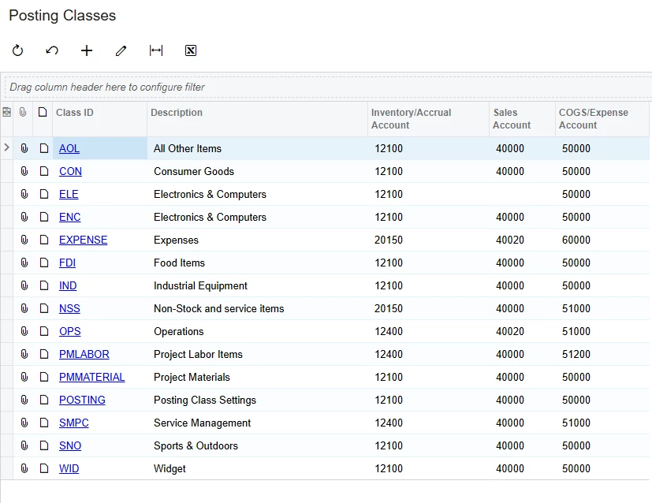The height and width of the screenshot is (503, 652).
Task: Export to Excel with the X icon
Action: pos(191,50)
